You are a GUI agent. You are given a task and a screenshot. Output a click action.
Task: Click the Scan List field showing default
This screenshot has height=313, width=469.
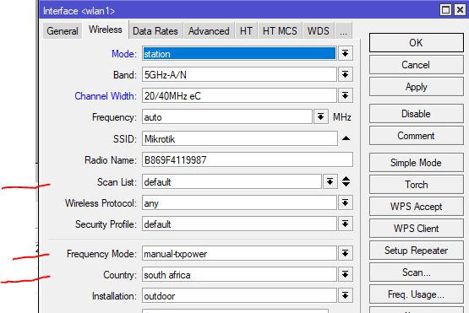point(232,181)
